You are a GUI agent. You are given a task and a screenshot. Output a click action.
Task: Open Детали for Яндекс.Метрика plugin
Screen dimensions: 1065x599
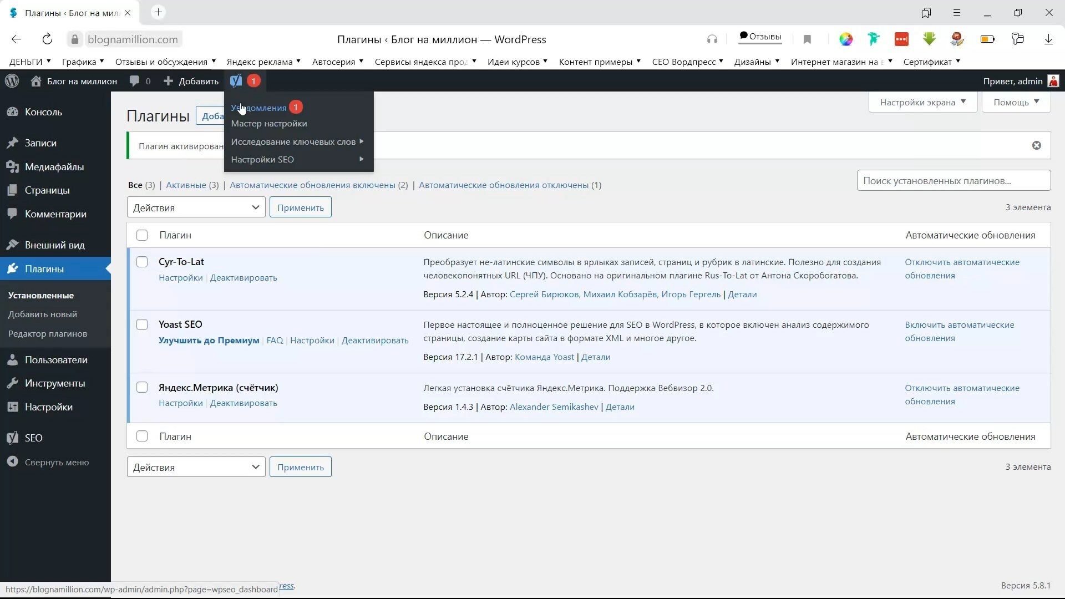(620, 407)
